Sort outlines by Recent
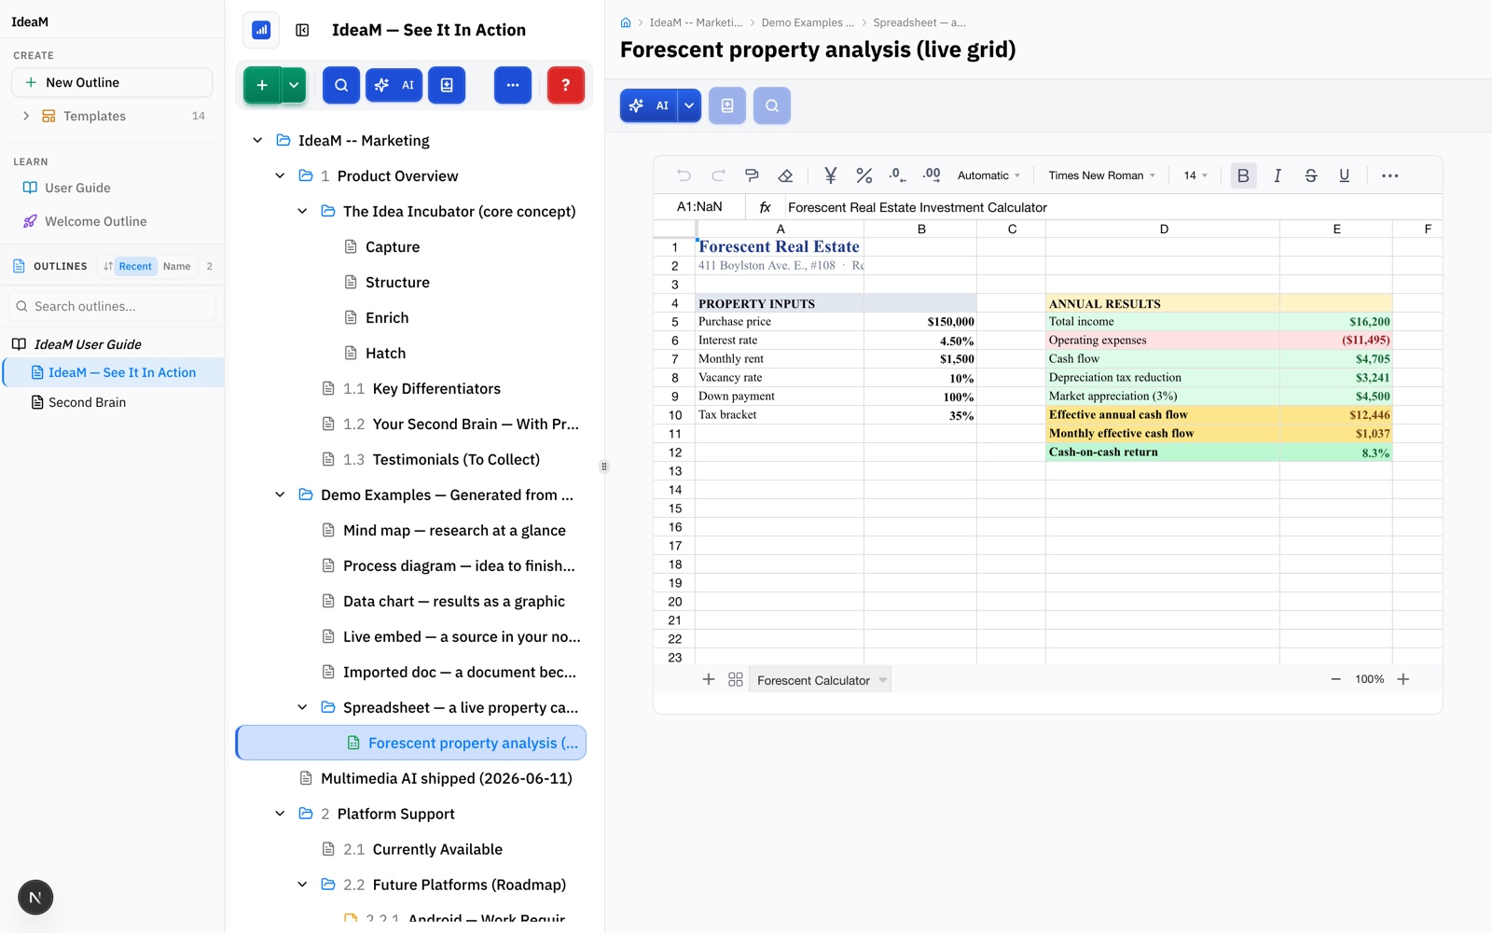 pyautogui.click(x=135, y=266)
